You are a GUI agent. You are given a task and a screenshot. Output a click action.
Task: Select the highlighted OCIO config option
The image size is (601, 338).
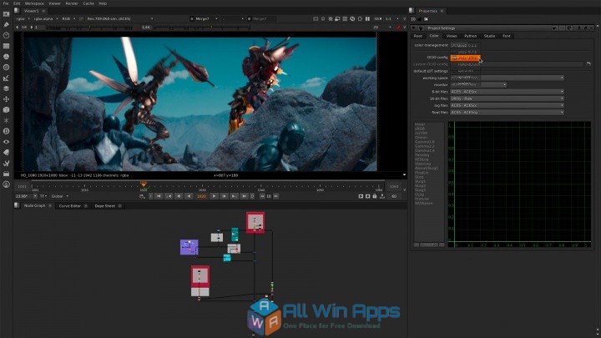(465, 58)
